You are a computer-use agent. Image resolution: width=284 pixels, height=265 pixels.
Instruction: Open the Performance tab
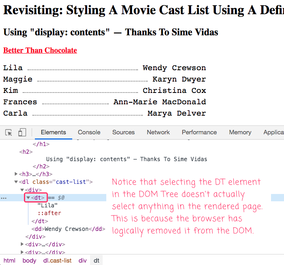[199, 132]
